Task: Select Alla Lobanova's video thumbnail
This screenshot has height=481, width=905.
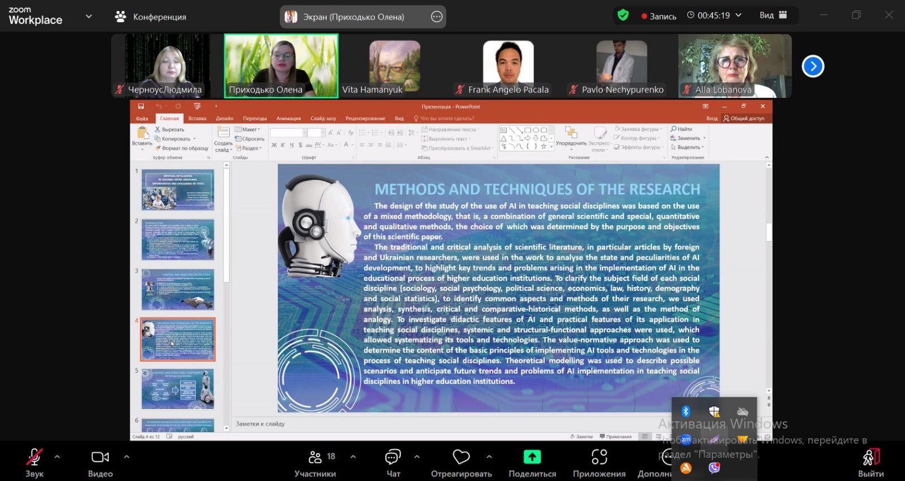Action: tap(735, 66)
